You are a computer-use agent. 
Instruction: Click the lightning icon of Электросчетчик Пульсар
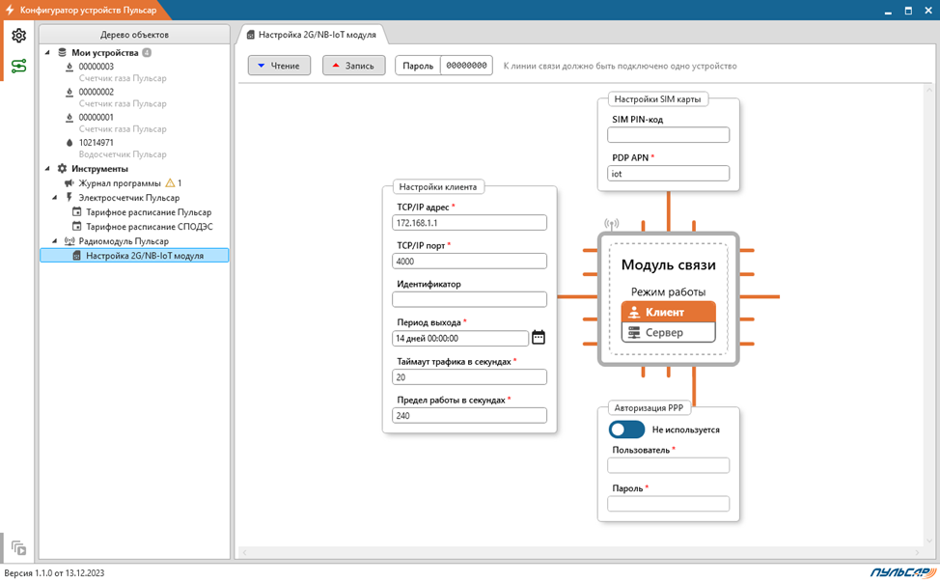pyautogui.click(x=69, y=197)
